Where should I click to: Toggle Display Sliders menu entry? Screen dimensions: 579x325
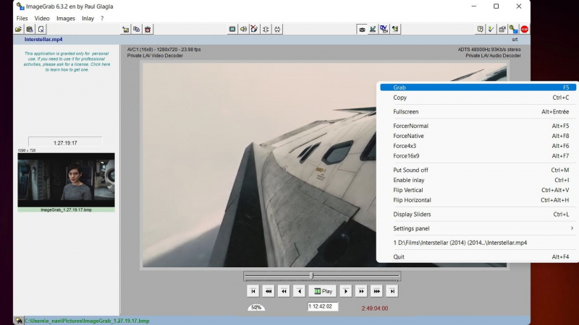[478, 214]
